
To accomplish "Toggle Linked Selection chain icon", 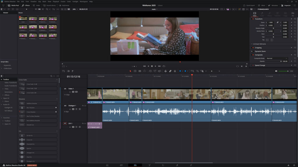I will click(170, 71).
